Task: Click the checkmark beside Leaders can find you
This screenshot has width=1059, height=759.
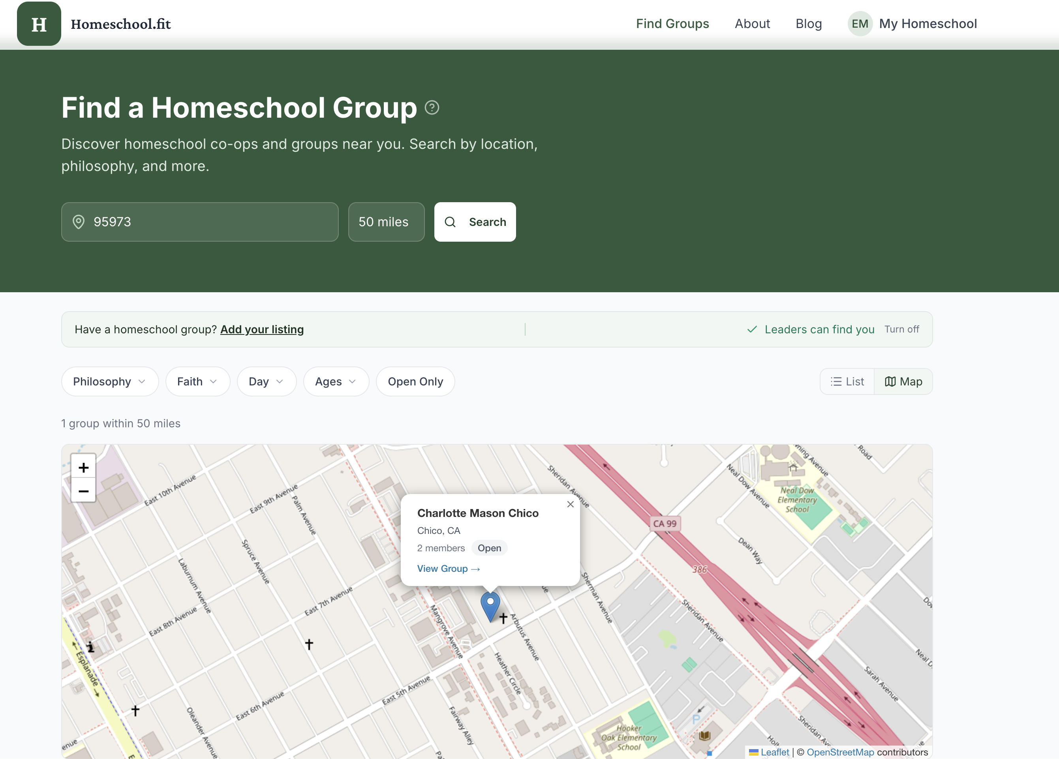Action: click(752, 329)
